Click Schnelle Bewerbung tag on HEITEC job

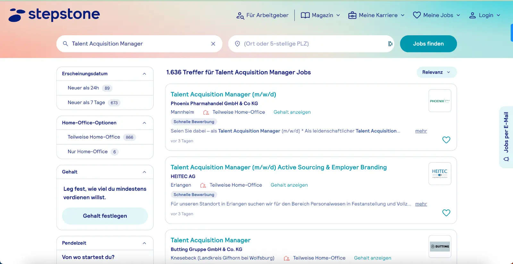pos(194,195)
